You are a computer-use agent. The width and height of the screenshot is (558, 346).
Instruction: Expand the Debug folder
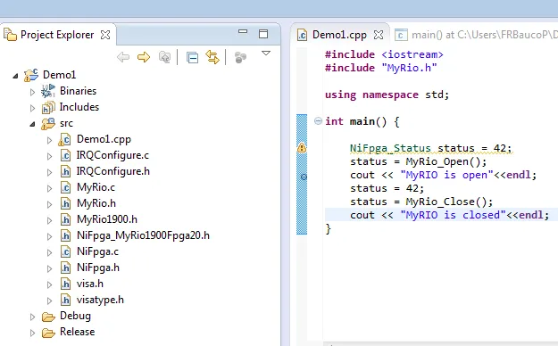coord(32,317)
